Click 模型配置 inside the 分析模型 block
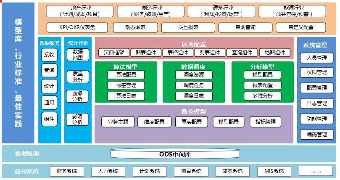The height and width of the screenshot is (180, 340). pos(263,75)
